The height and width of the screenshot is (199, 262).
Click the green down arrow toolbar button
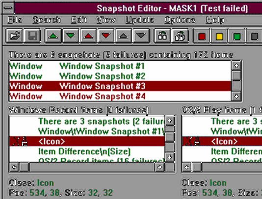click(x=71, y=36)
